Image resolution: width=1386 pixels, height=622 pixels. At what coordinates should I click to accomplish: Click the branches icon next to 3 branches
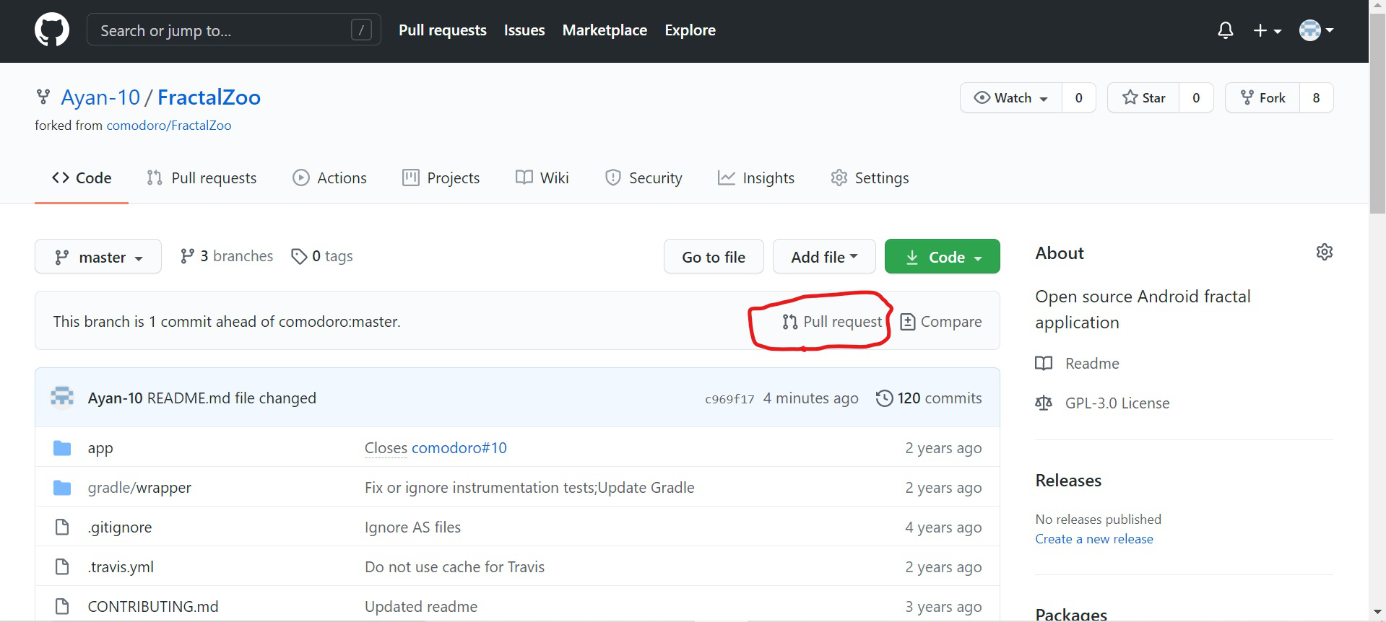point(187,256)
